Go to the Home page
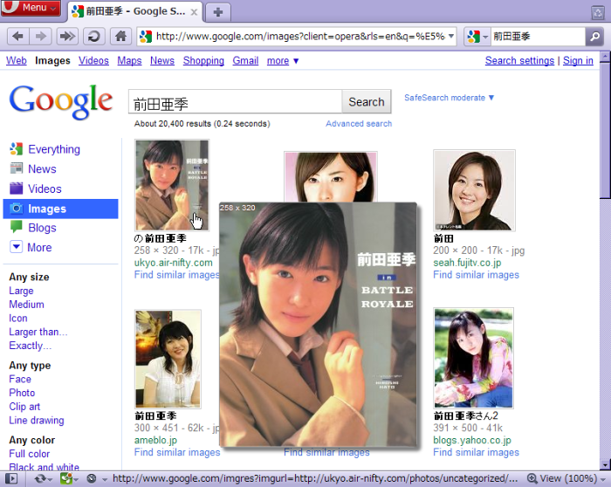 (120, 37)
